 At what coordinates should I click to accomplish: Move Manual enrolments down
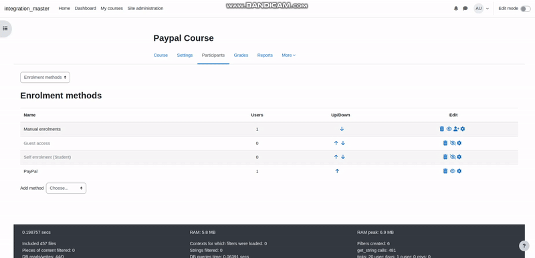(x=342, y=129)
